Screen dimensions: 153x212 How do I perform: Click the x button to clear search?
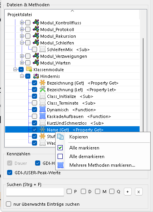click(139, 192)
